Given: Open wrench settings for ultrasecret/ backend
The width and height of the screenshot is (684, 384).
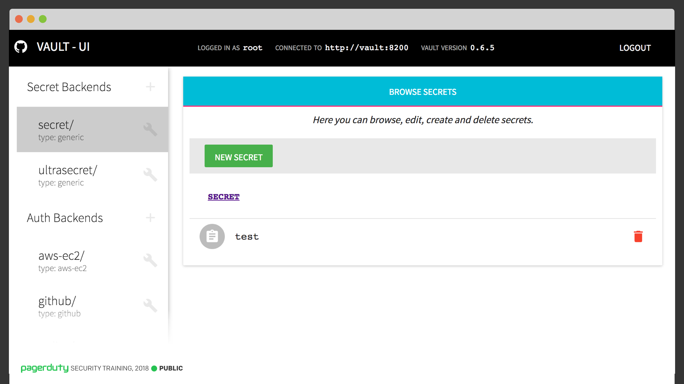Looking at the screenshot, I should (150, 175).
